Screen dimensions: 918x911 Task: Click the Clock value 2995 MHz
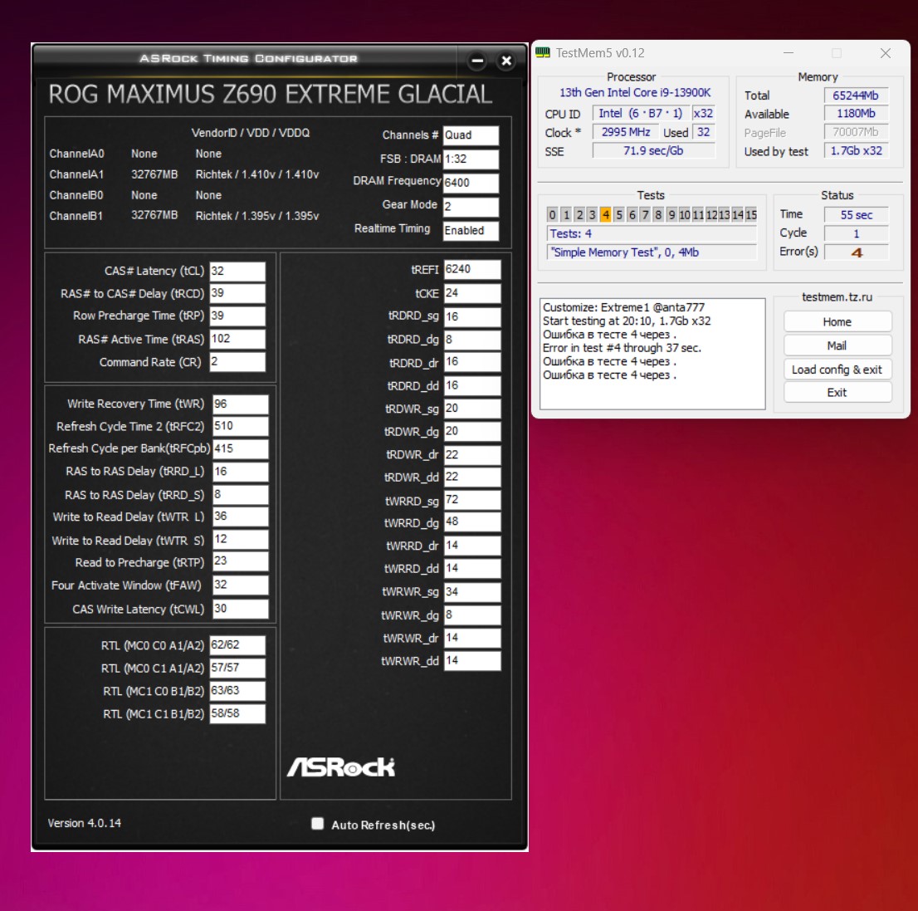tap(626, 132)
